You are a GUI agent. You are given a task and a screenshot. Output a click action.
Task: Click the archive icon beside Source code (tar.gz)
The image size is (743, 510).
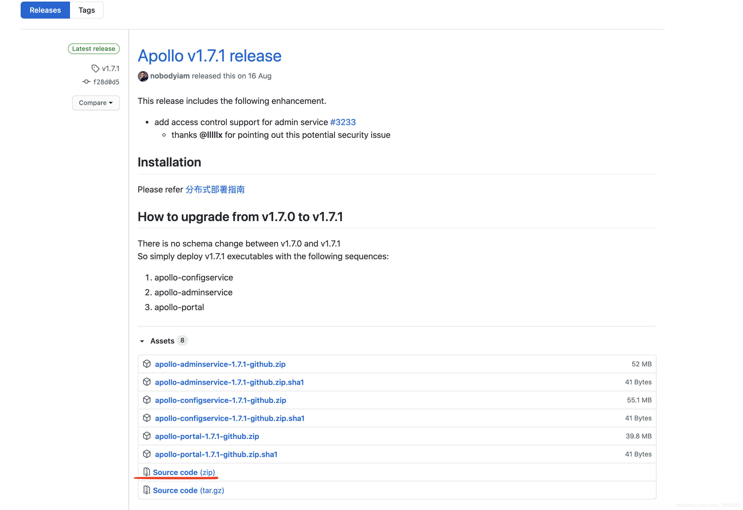click(x=147, y=490)
